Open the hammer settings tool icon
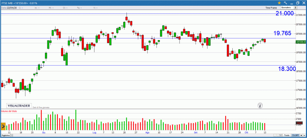Viewport: 307px width, 138px height. click(x=285, y=3)
